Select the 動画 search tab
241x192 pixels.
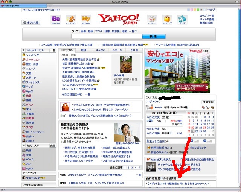(x=91, y=31)
